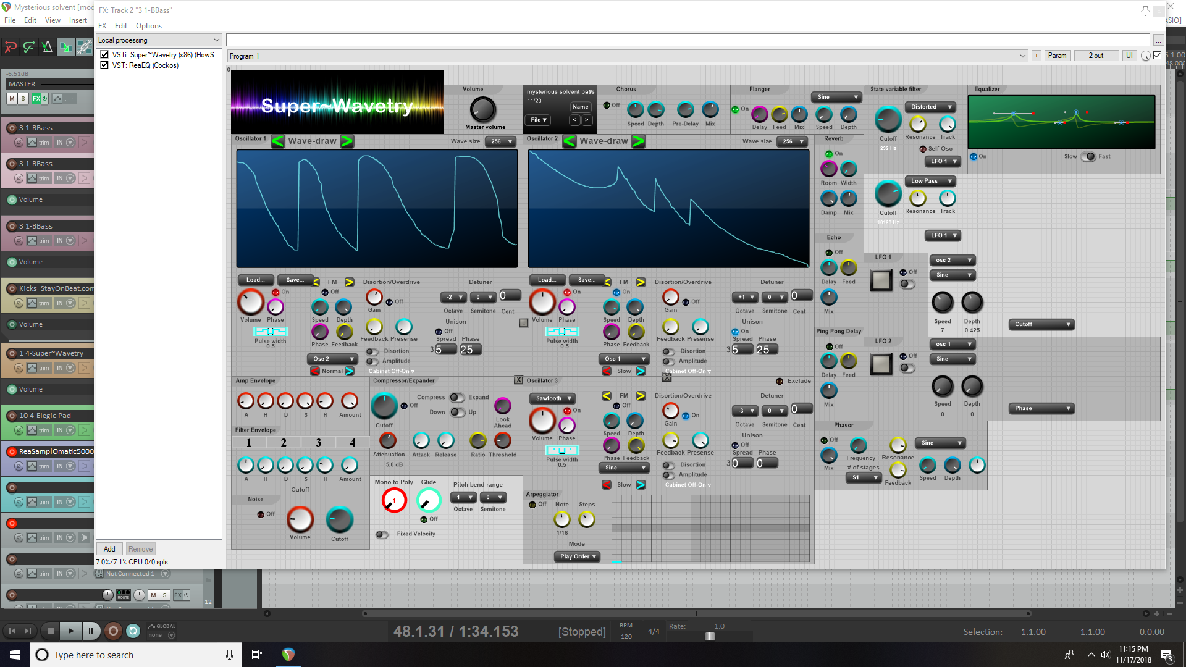
Task: Click the playback Rate slider
Action: tap(710, 636)
